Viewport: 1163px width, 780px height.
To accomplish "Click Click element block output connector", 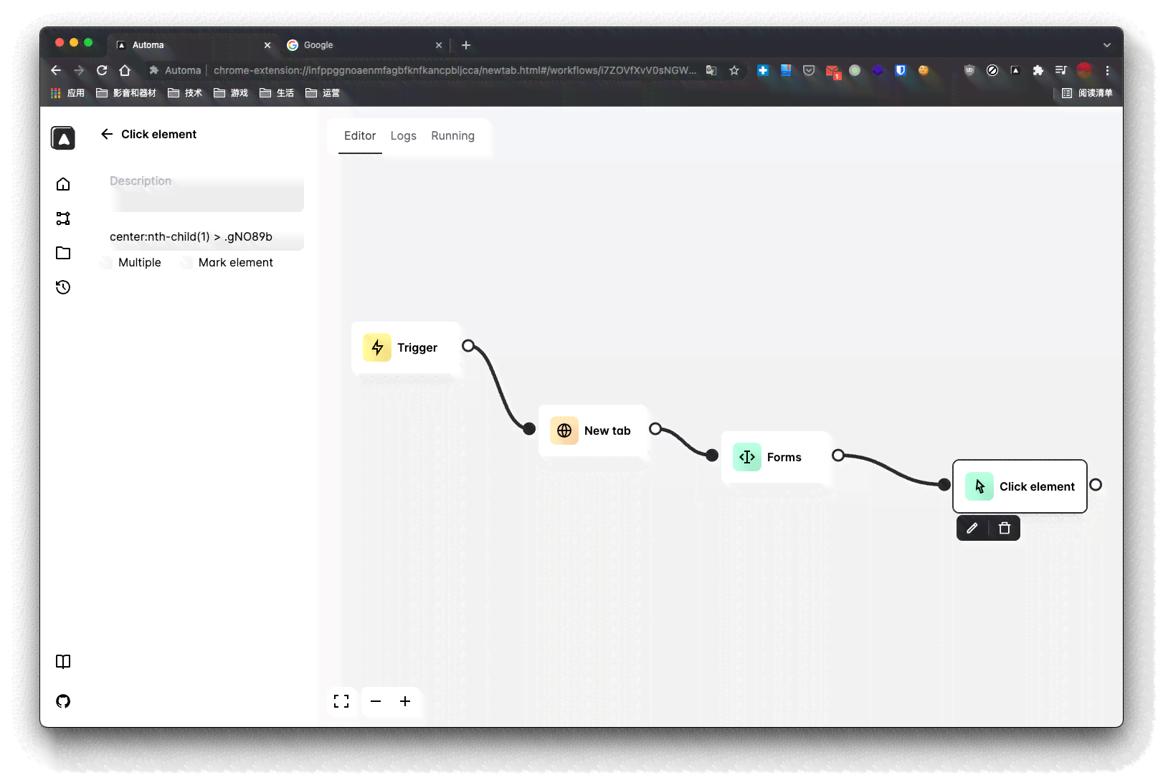I will click(x=1096, y=485).
